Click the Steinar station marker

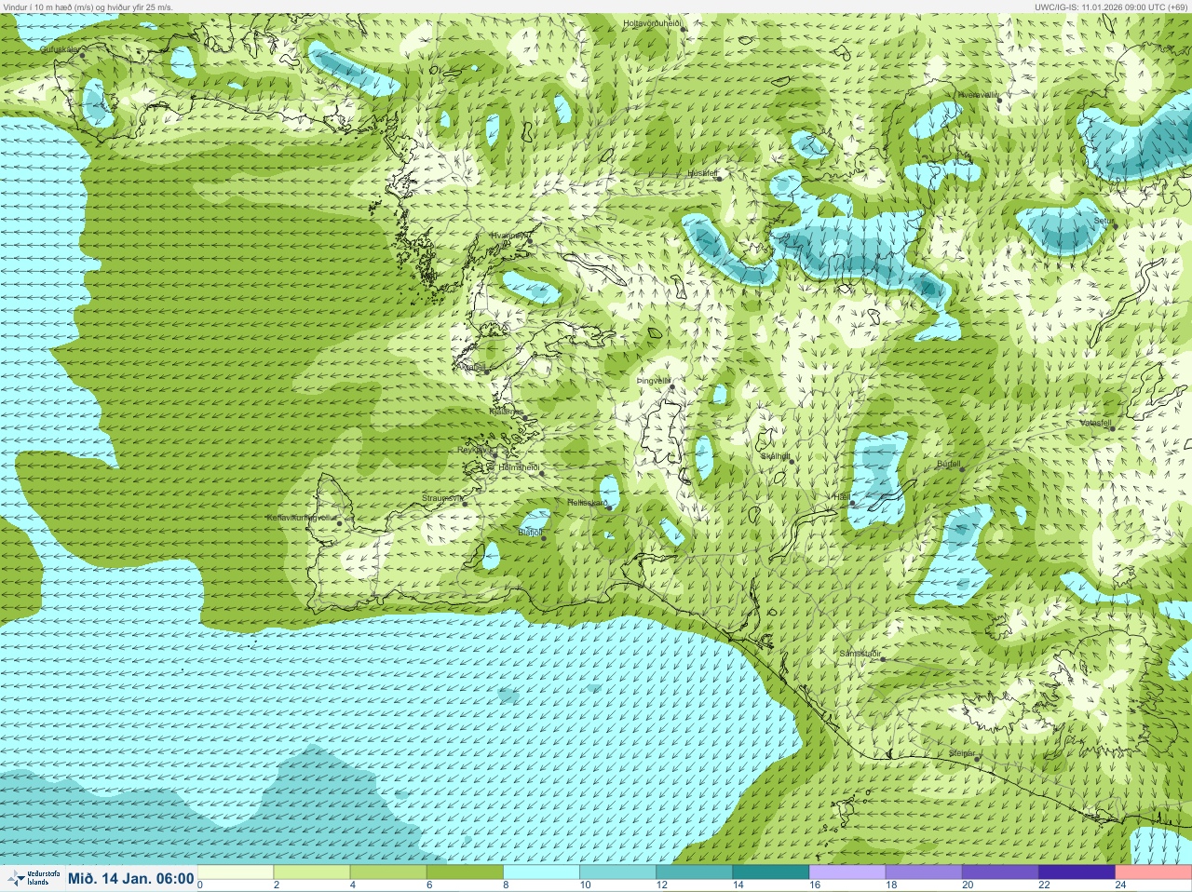click(x=977, y=759)
